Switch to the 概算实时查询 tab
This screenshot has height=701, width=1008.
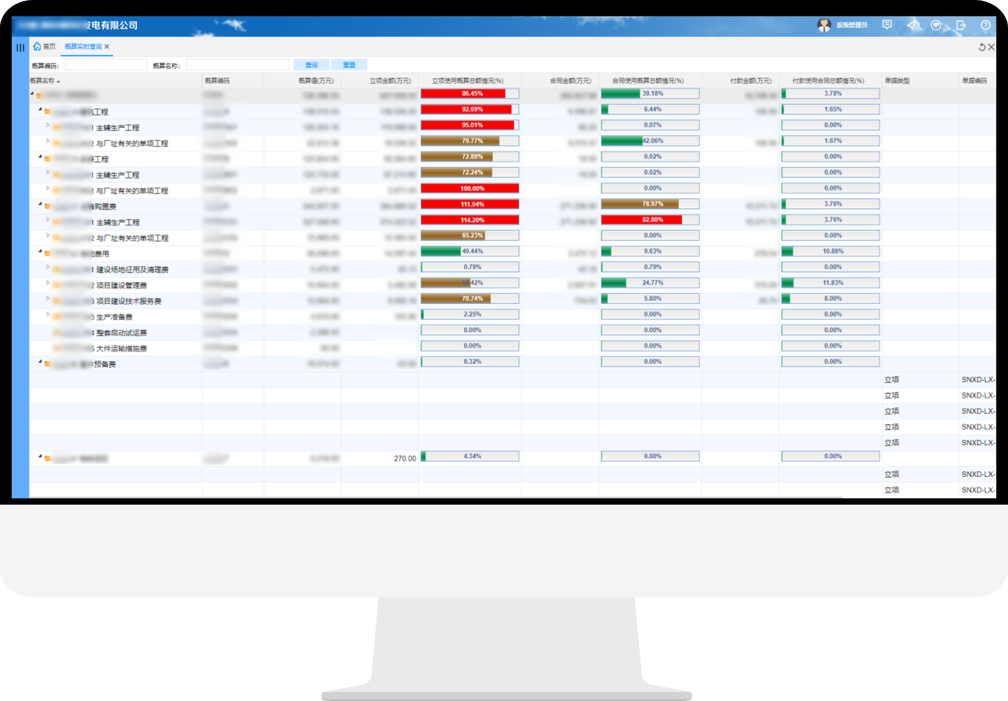pyautogui.click(x=83, y=46)
